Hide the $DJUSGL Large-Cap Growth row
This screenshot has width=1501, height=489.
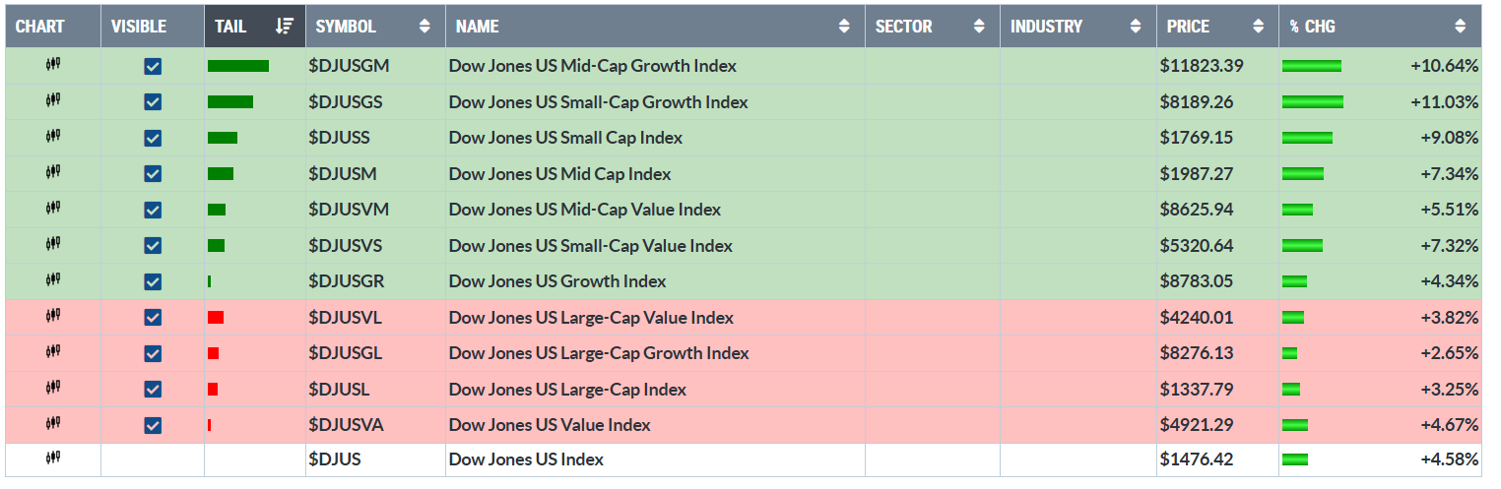click(x=153, y=353)
